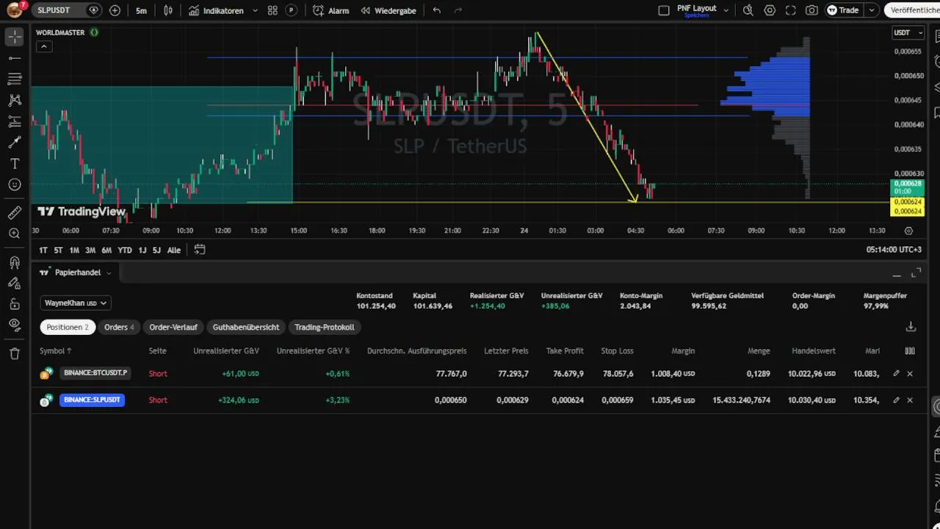Toggle the layout setup square icon
This screenshot has width=940, height=529.
tap(664, 10)
